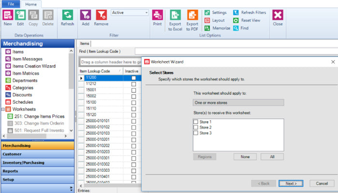Click the Add filter icon
Screen dimensions: 338x193
coord(85,15)
